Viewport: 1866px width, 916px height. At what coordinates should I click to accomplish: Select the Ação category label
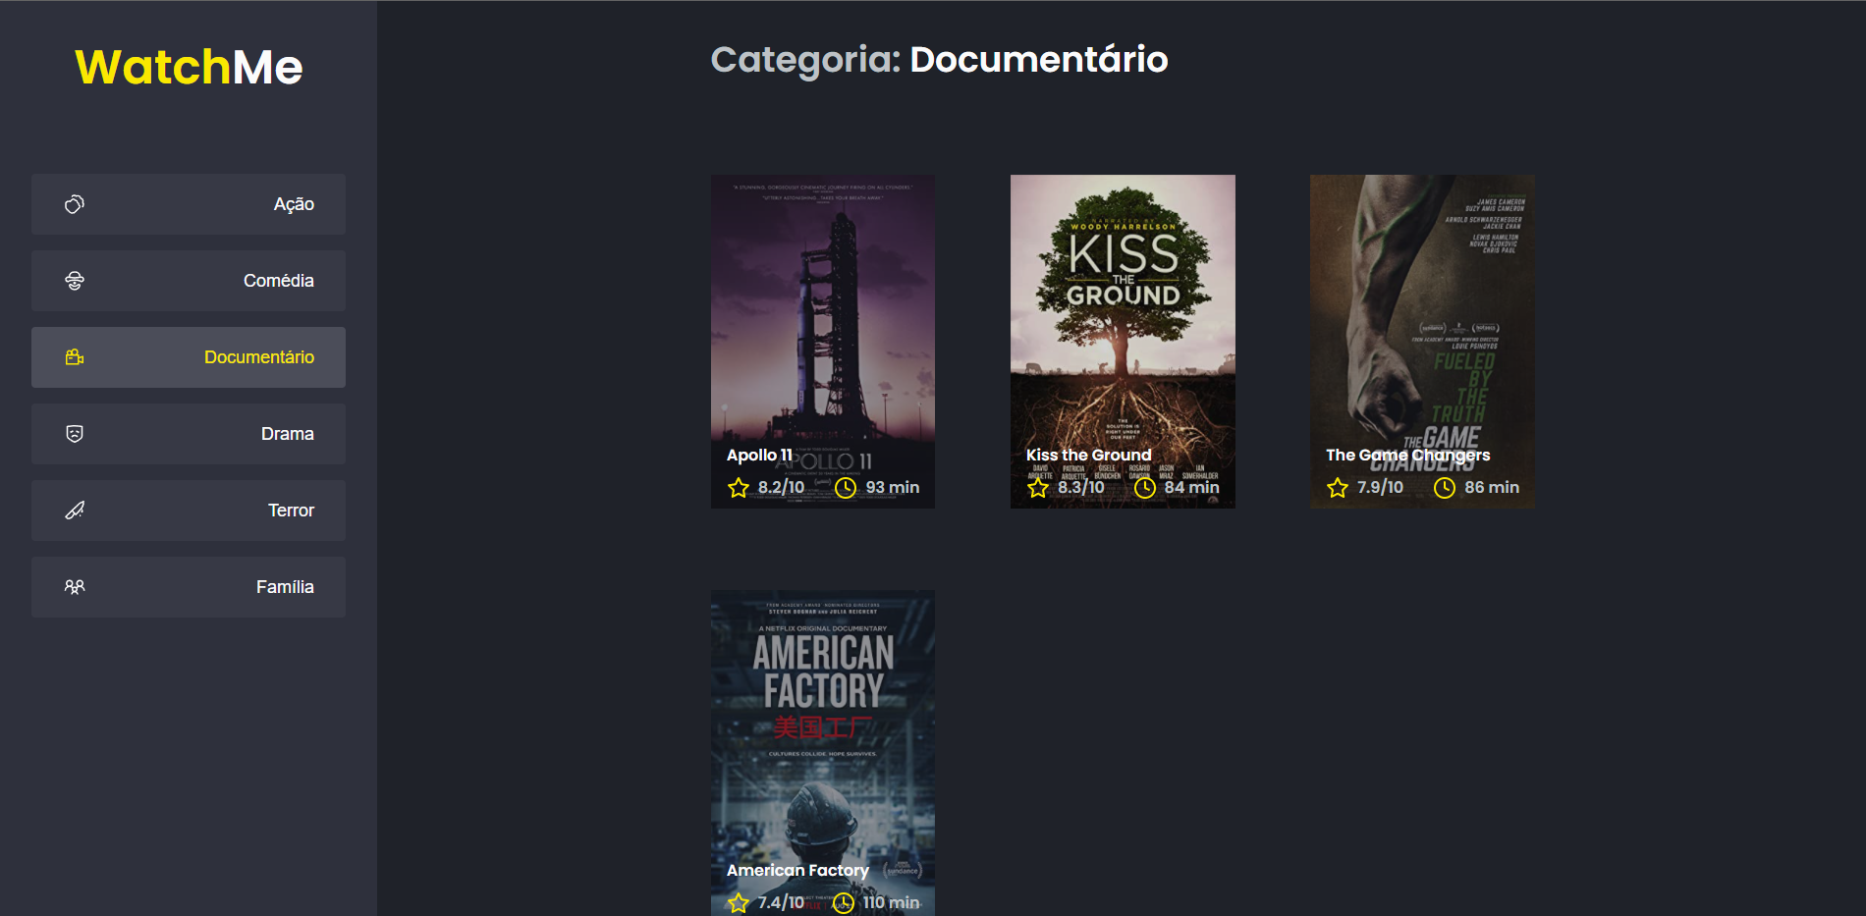pos(294,204)
